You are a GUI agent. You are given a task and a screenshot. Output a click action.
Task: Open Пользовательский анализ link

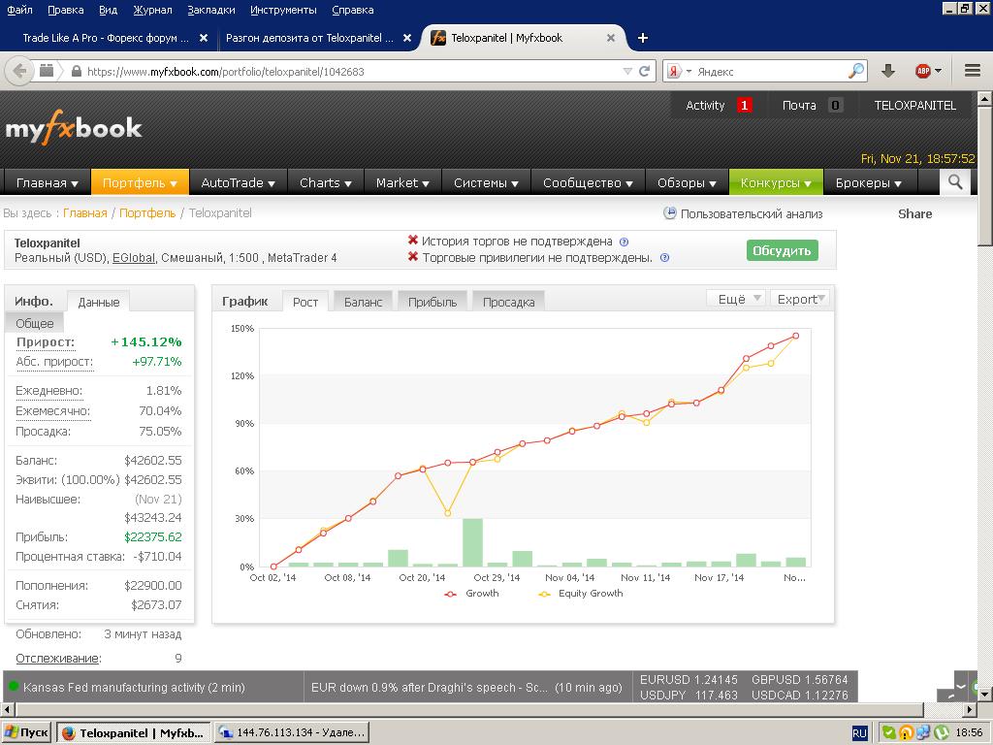coord(752,213)
